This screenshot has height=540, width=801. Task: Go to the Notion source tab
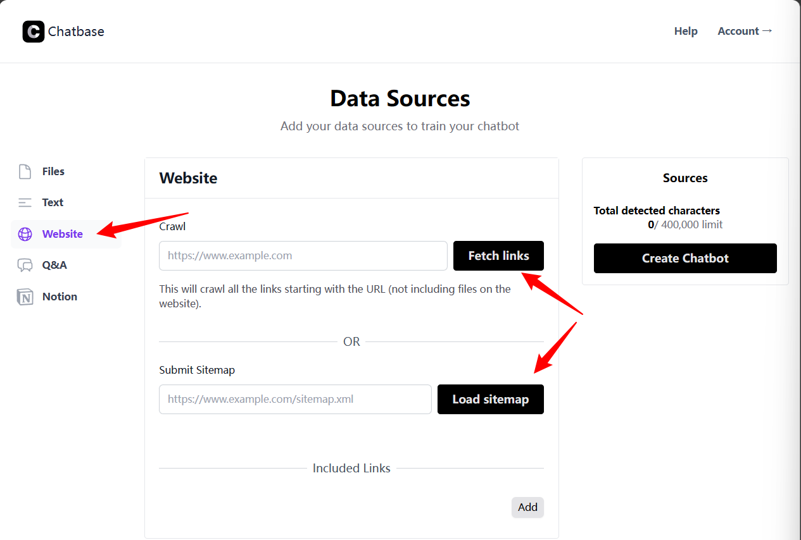(x=60, y=297)
